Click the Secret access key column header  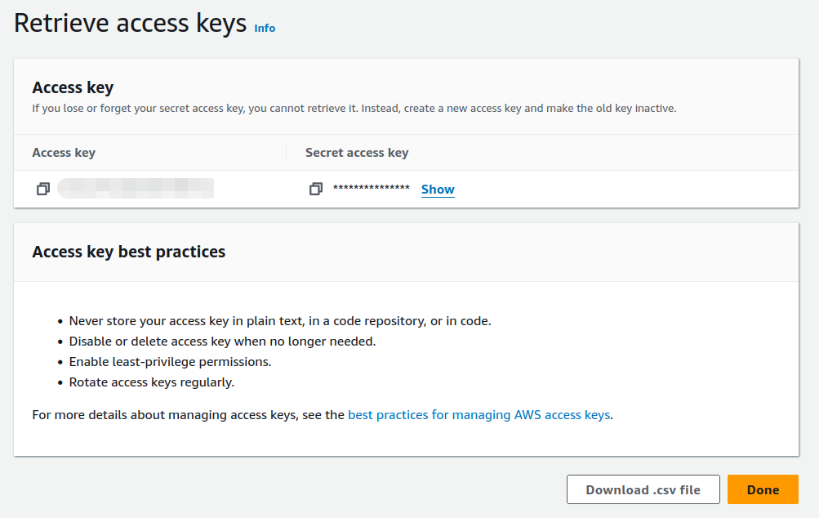coord(357,153)
